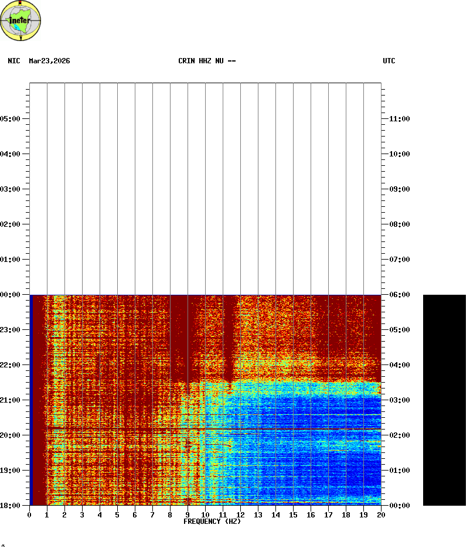This screenshot has height=552, width=470.
Task: Click the UTC timezone label
Action: [x=389, y=61]
